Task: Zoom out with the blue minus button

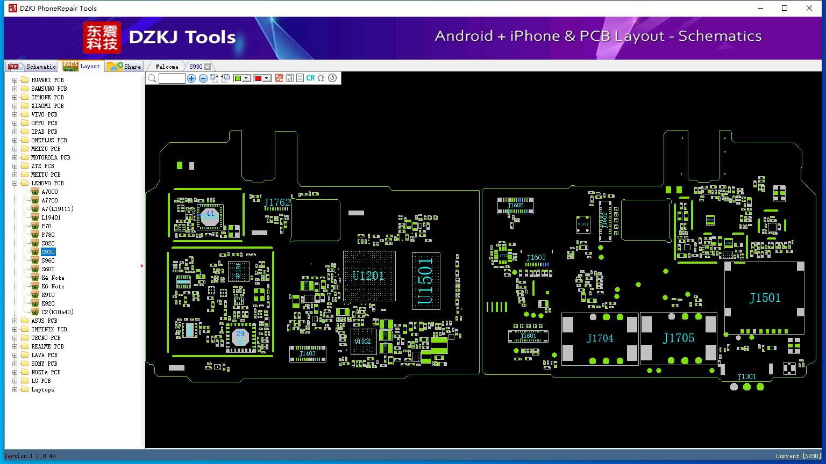Action: click(x=203, y=78)
